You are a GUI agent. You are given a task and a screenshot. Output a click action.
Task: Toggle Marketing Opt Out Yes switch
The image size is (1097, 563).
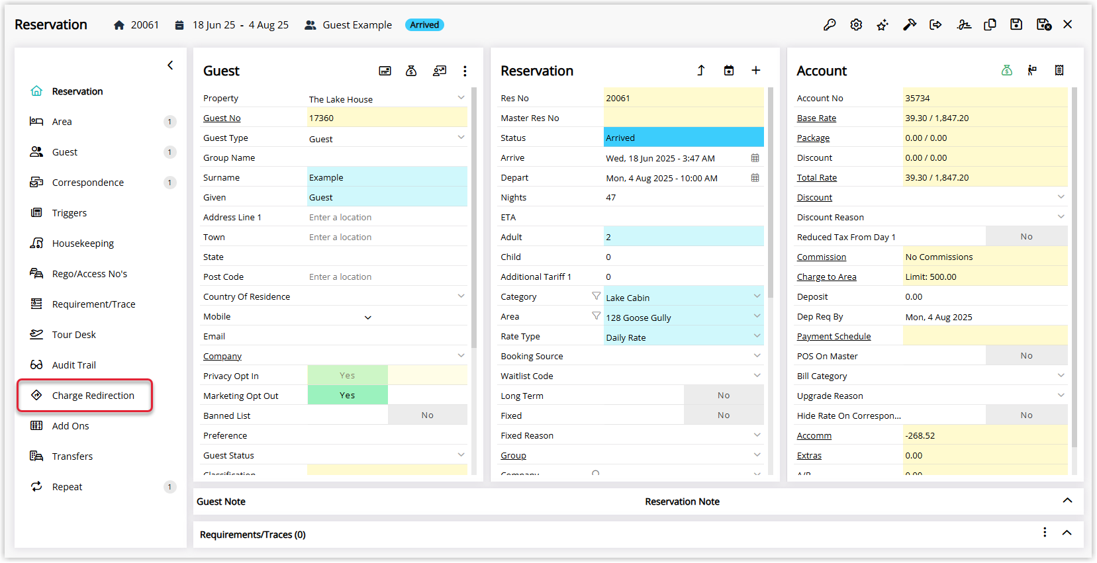pyautogui.click(x=348, y=395)
